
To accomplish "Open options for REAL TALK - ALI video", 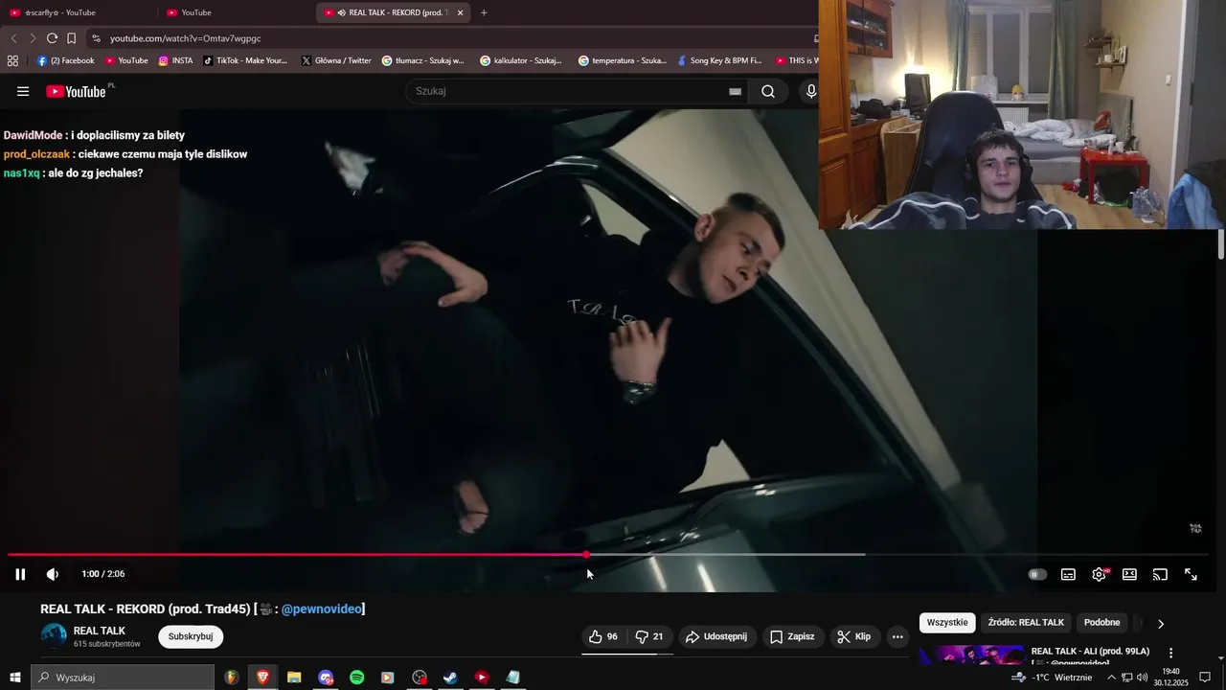I will coord(1170,653).
